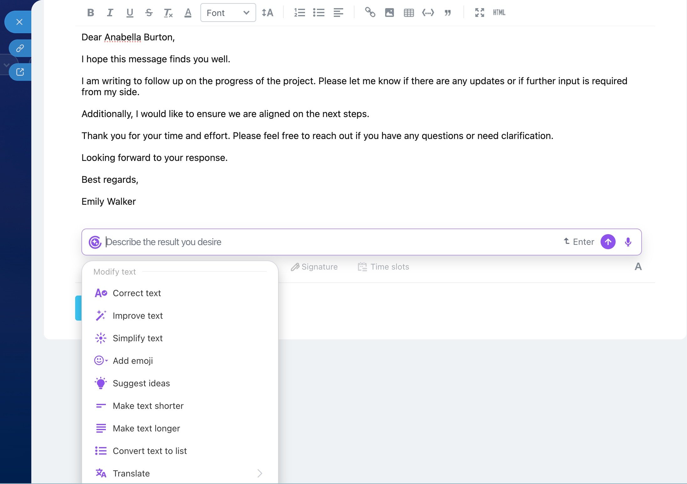Screen dimensions: 687x484
Task: Choose Make text shorter option
Action: pos(148,406)
